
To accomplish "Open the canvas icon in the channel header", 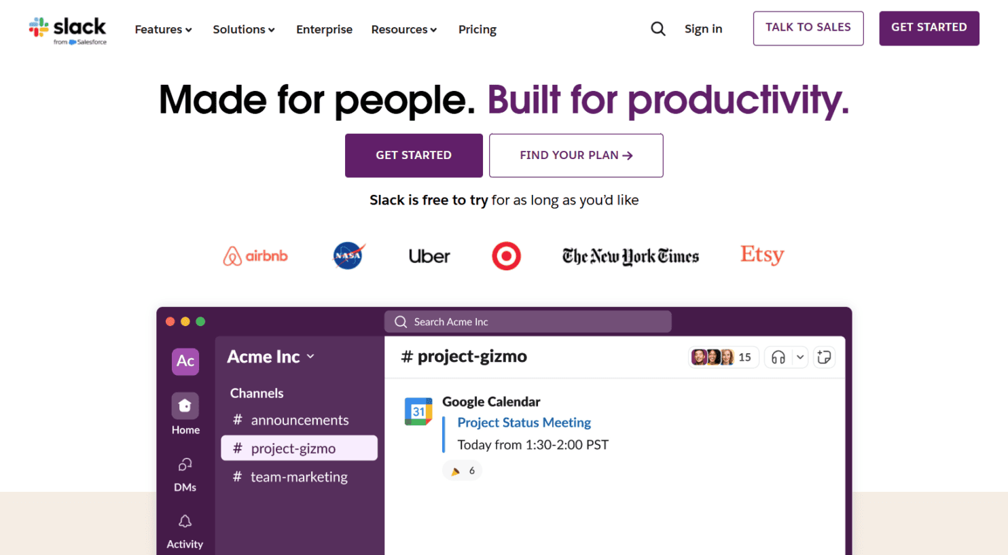I will point(824,357).
